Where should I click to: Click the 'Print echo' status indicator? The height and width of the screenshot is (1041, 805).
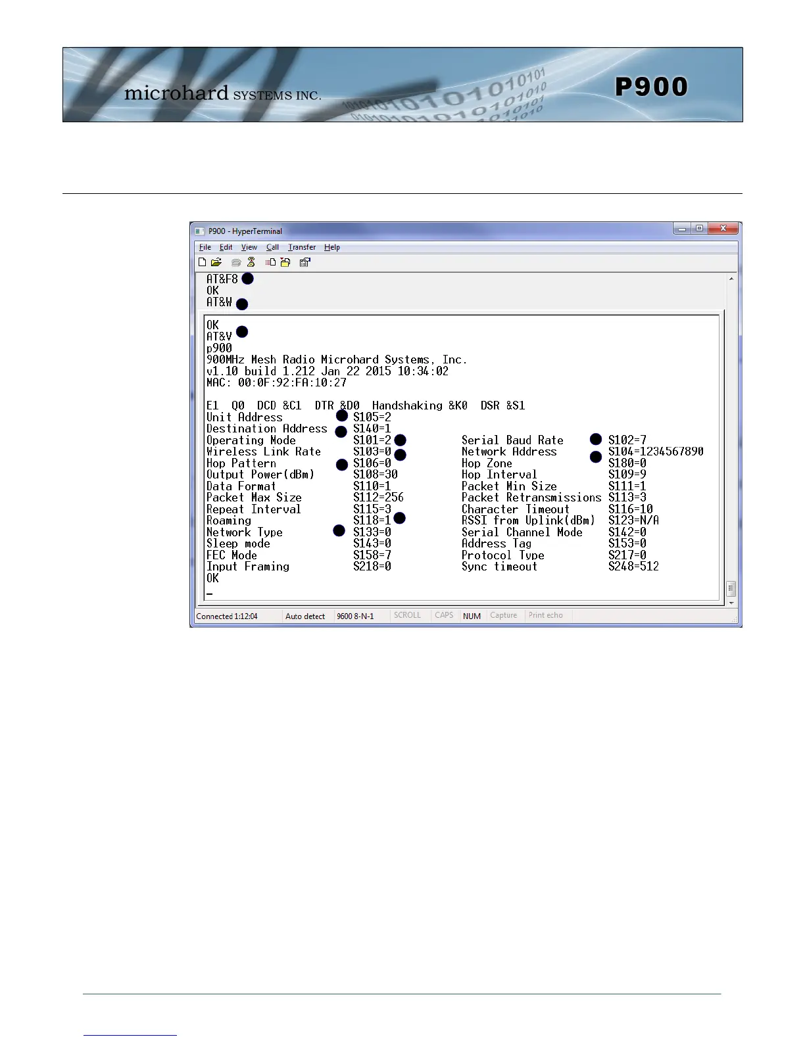(x=546, y=615)
